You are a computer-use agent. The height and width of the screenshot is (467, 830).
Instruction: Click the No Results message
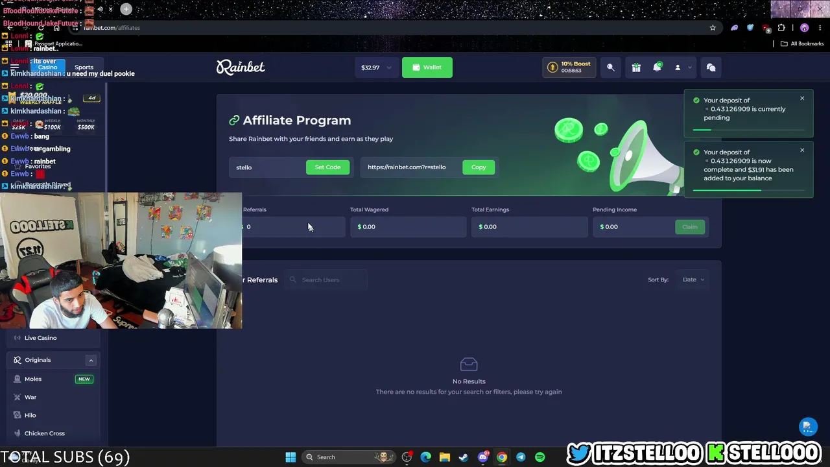pyautogui.click(x=469, y=381)
